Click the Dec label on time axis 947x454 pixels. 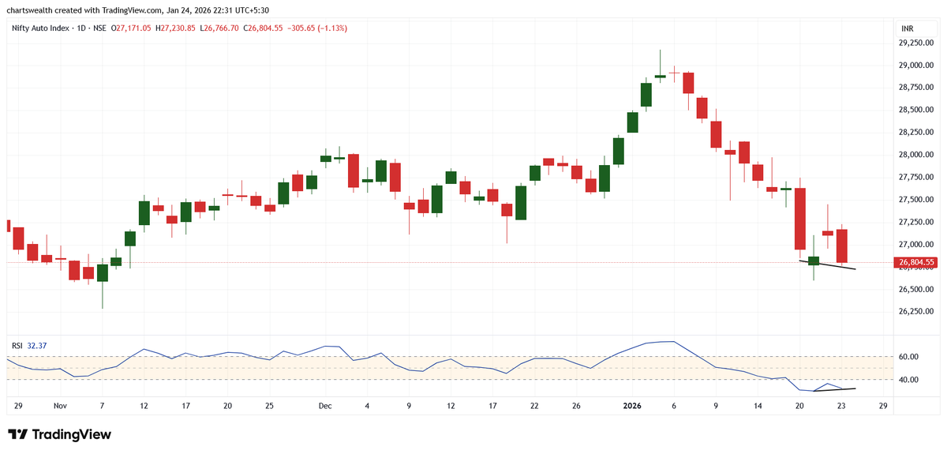click(325, 406)
